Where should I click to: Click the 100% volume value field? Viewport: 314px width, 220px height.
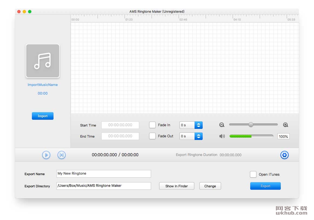(x=283, y=136)
